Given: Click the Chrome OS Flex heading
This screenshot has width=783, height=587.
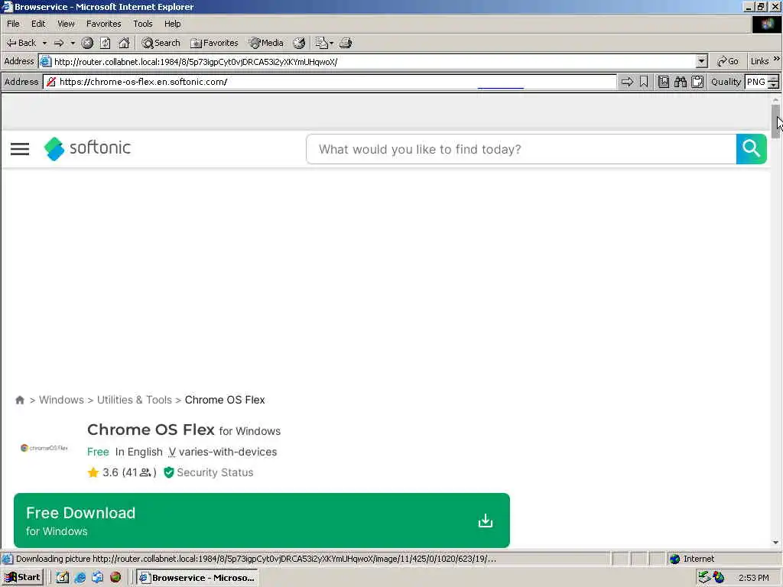Looking at the screenshot, I should tap(151, 430).
